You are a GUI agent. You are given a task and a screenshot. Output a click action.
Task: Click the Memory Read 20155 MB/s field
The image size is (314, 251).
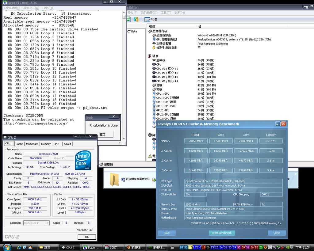pyautogui.click(x=196, y=141)
